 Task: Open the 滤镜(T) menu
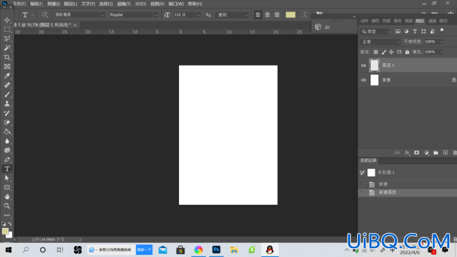click(x=124, y=4)
